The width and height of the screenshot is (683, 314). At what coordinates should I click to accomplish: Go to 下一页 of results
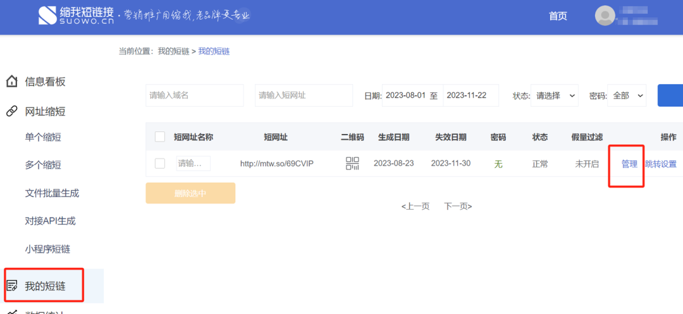[x=458, y=206]
